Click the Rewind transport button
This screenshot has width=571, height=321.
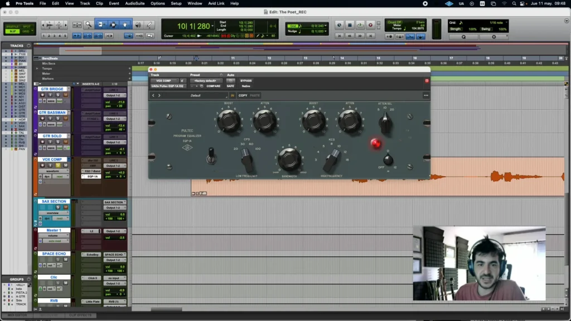click(x=350, y=36)
